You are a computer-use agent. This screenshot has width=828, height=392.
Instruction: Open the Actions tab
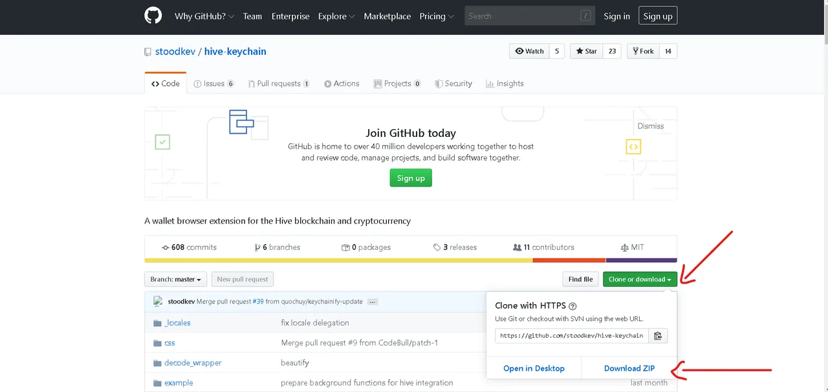point(342,83)
